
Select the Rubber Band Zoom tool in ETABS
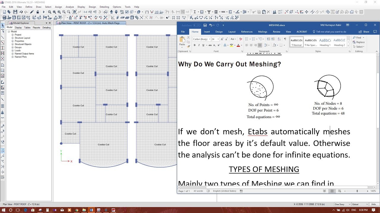pyautogui.click(x=49, y=12)
